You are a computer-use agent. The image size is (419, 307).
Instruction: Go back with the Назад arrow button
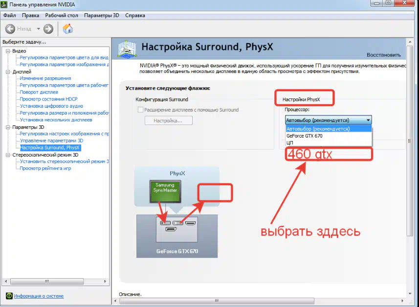click(10, 29)
